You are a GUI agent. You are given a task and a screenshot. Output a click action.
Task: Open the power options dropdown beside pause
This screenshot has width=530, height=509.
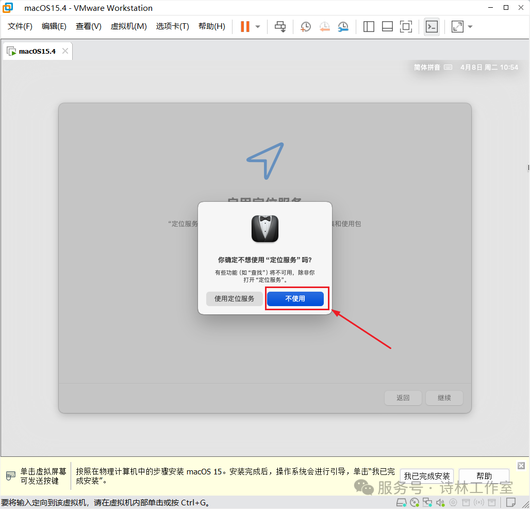[258, 26]
